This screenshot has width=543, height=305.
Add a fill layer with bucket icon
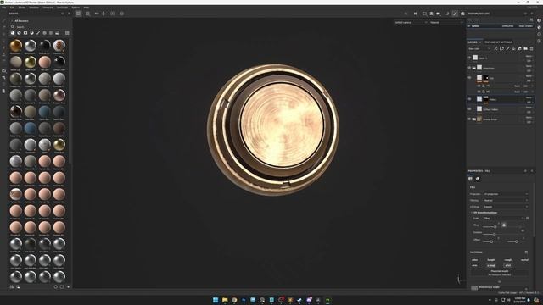(x=513, y=49)
